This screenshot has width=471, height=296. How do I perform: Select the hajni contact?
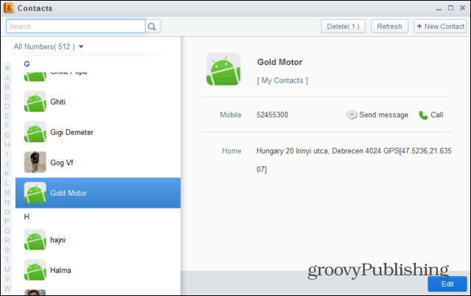coord(98,240)
